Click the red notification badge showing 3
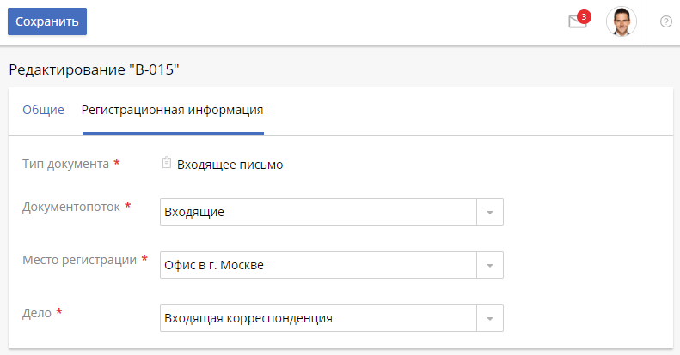Image resolution: width=680 pixels, height=355 pixels. click(x=585, y=15)
